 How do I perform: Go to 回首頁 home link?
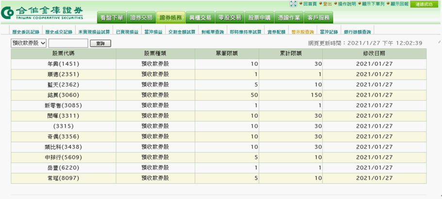(311, 4)
